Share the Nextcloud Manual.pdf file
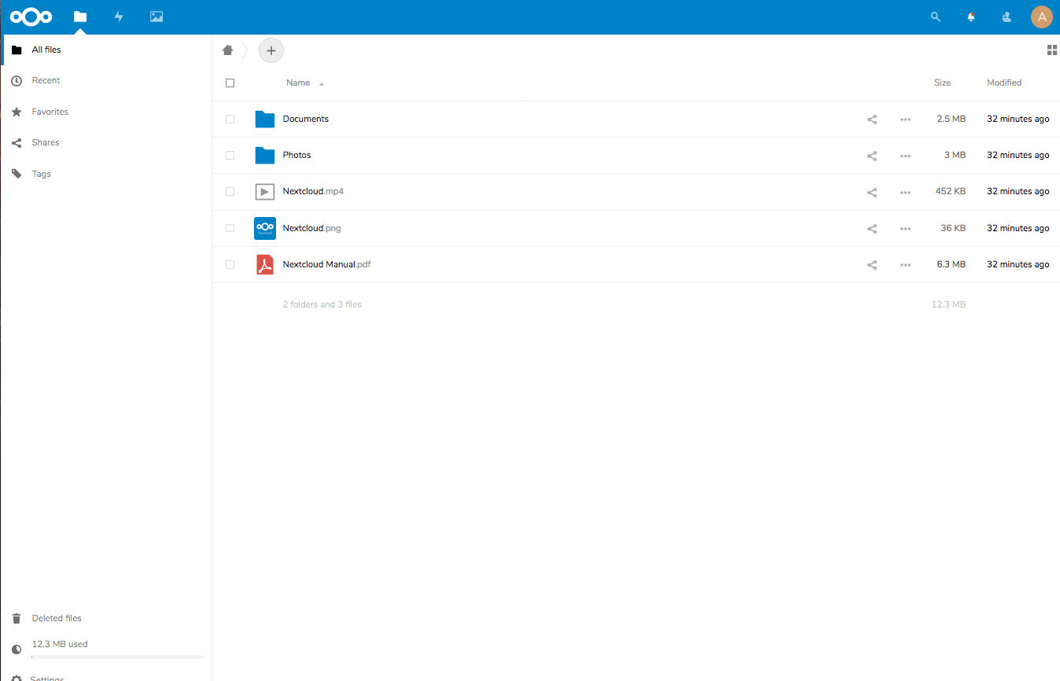 pos(872,265)
